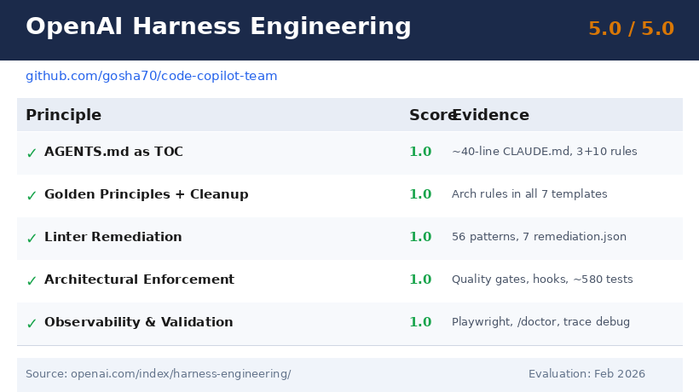Click the Source: openai.com/index/harness-engineering/ text

point(159,374)
